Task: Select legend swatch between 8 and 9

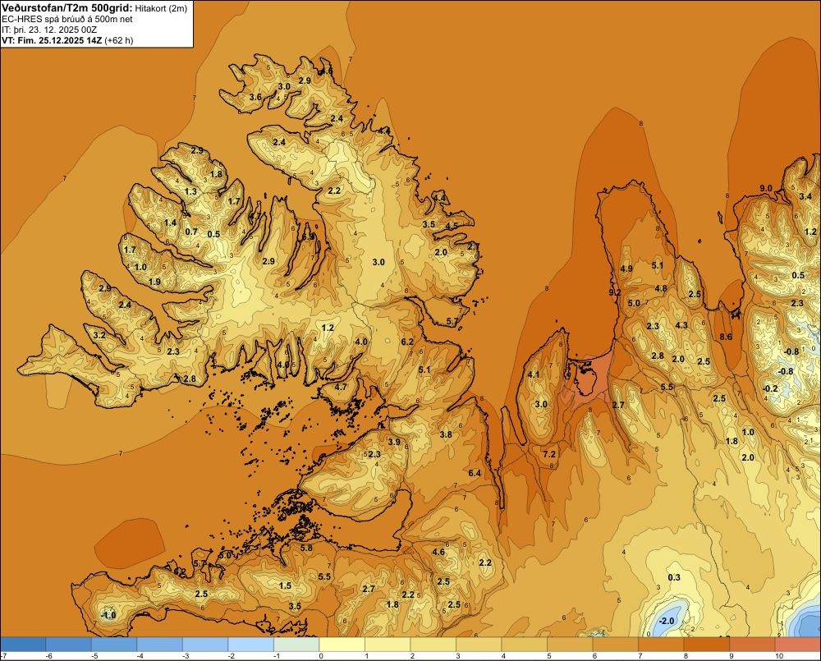Action: [707, 645]
